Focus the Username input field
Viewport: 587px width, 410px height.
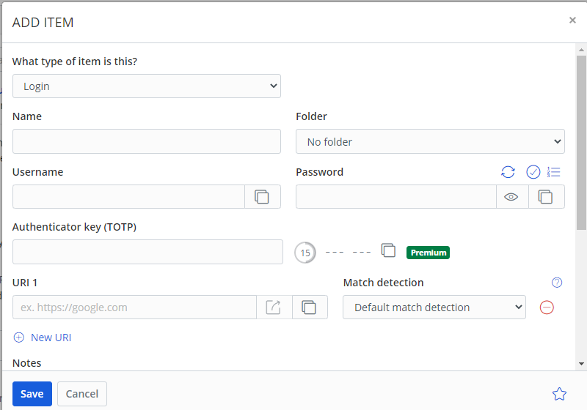pos(129,197)
